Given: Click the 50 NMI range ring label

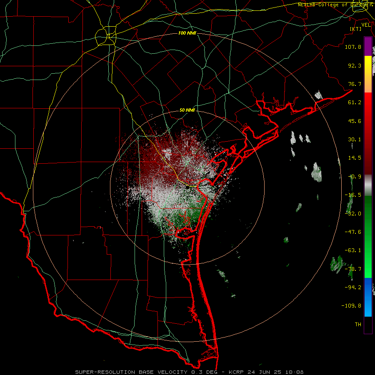Looking at the screenshot, I should point(187,110).
